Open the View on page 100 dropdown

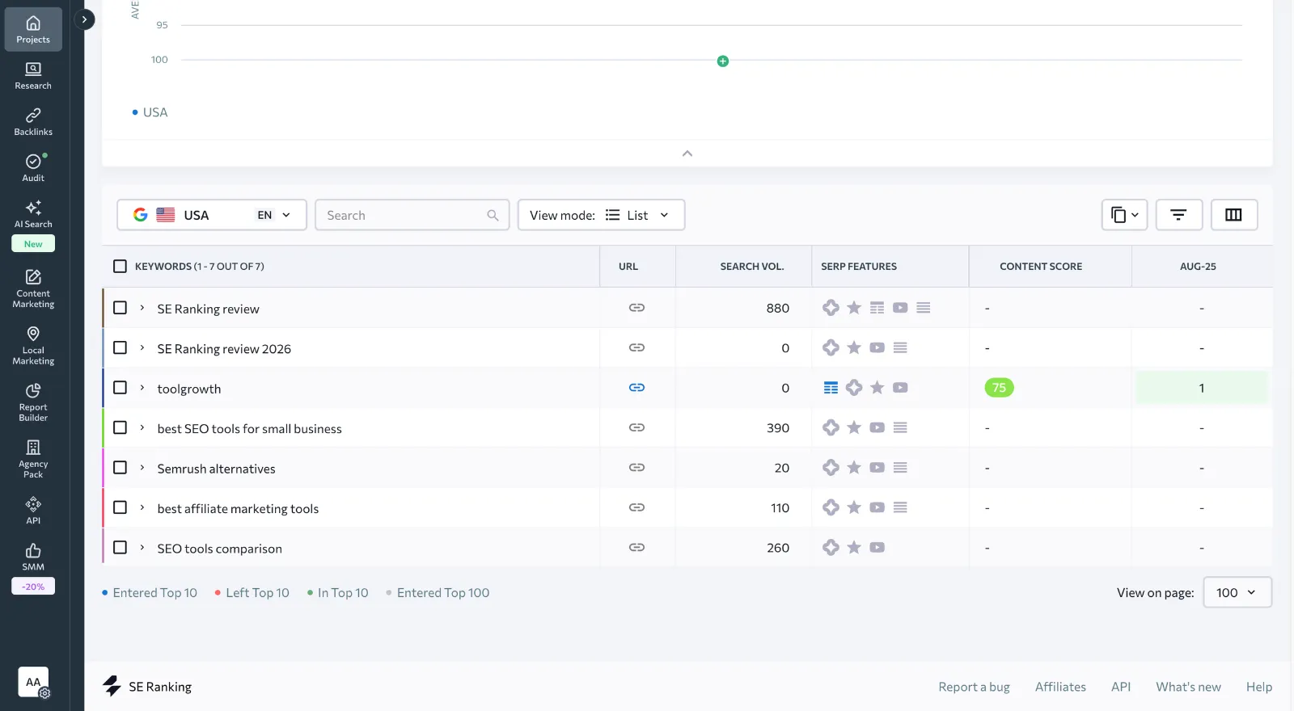pyautogui.click(x=1237, y=592)
